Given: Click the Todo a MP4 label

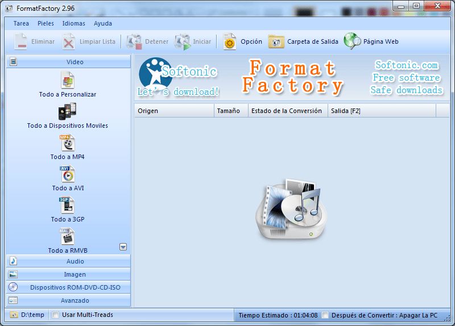Looking at the screenshot, I should coord(67,157).
